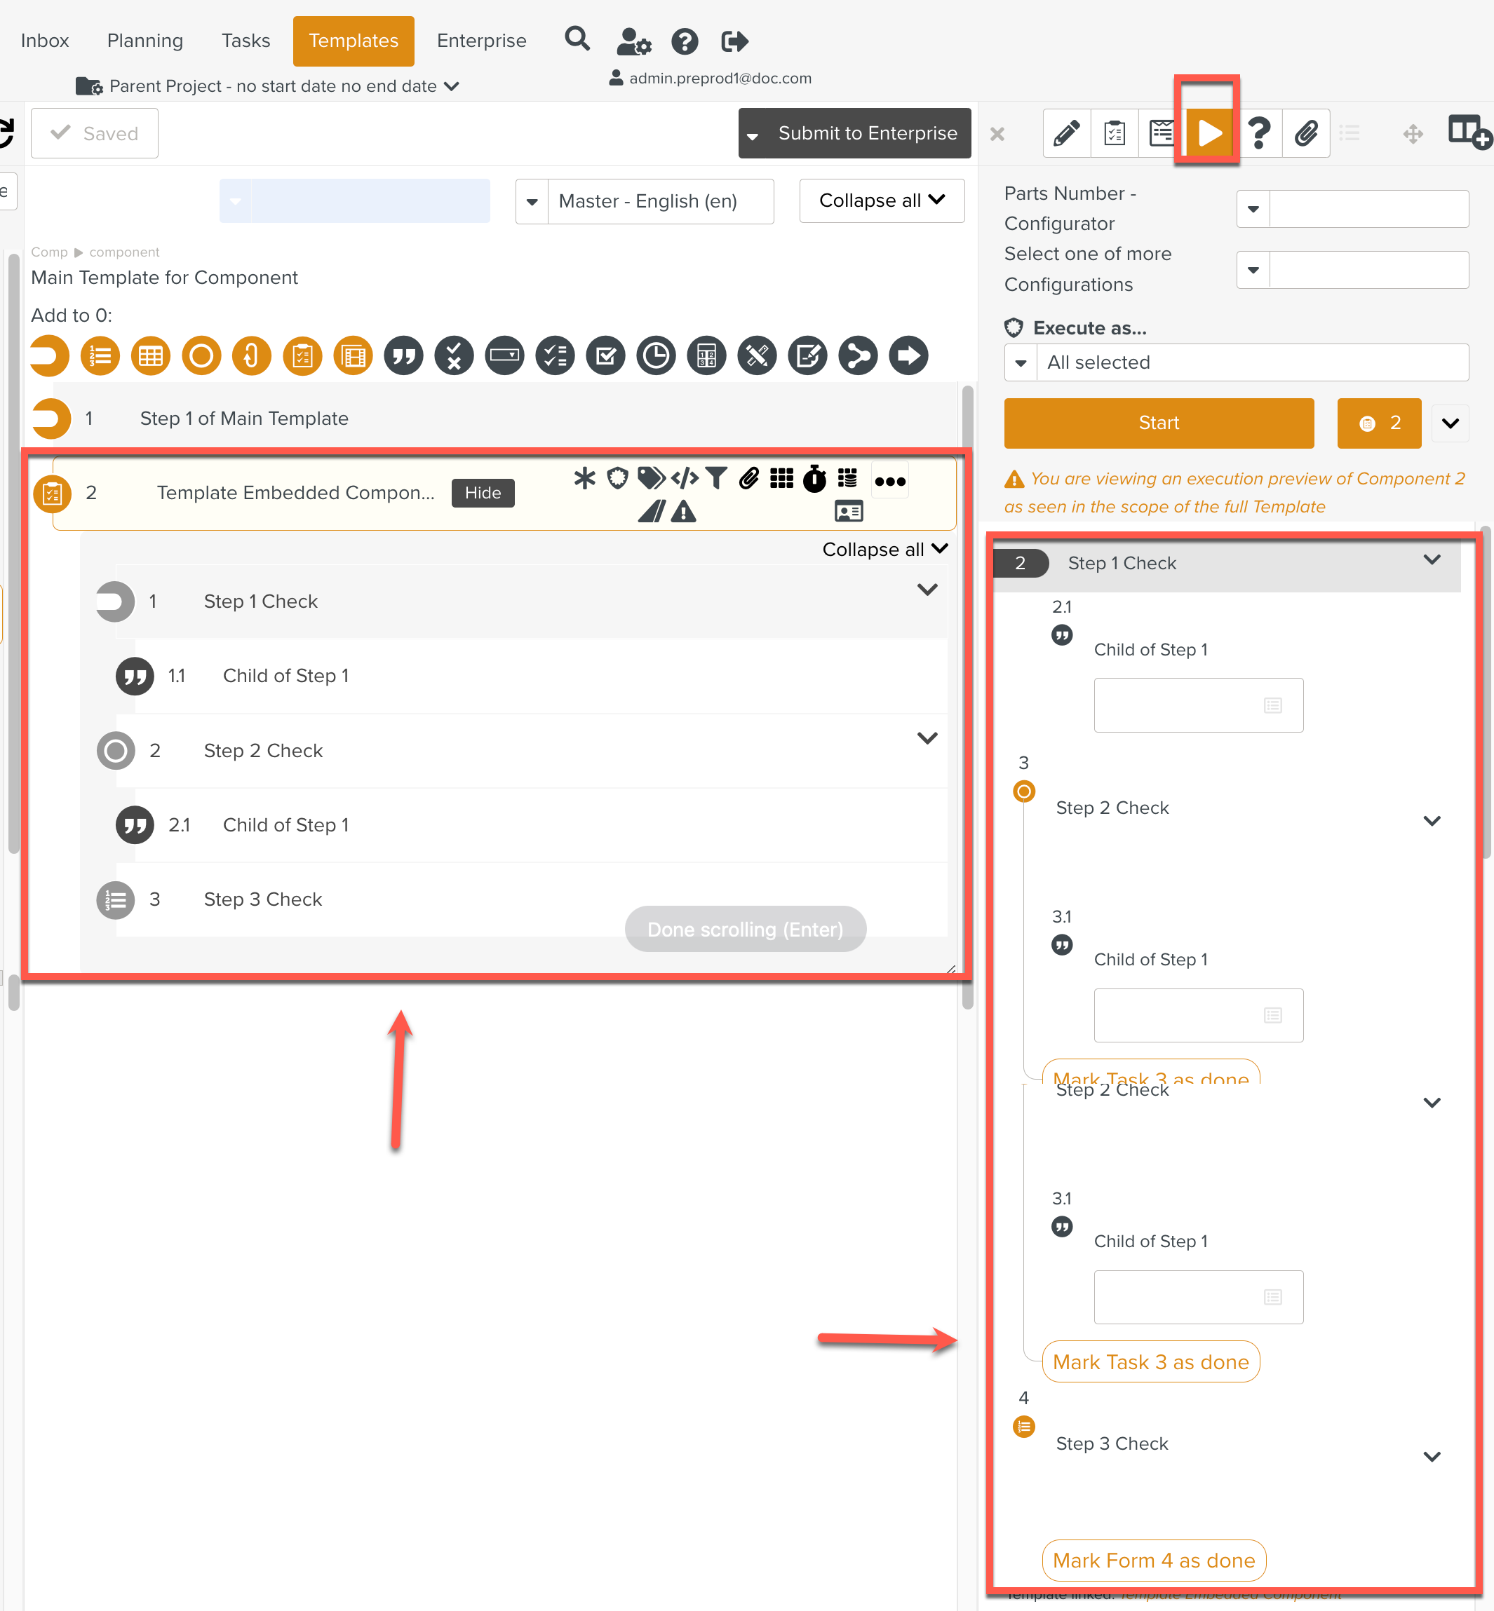Add the loop item in the Add palette
The image size is (1494, 1611).
click(x=251, y=355)
